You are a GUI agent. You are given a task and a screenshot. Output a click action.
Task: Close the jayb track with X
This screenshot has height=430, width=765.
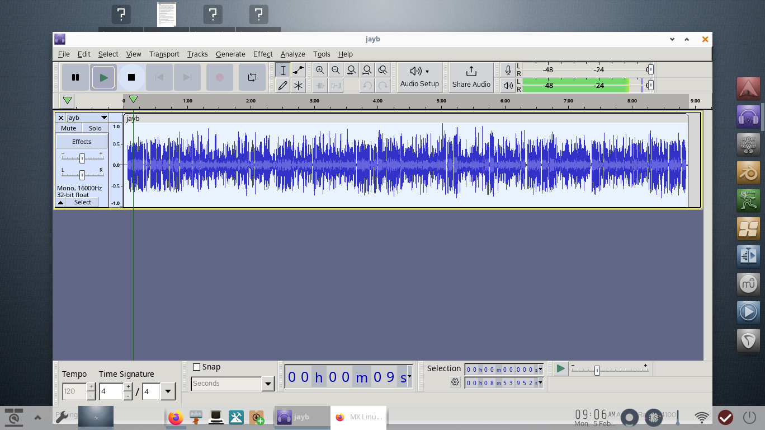tap(60, 118)
